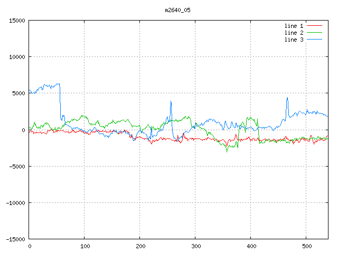This screenshot has height=253, width=338.
Task: Click the -5000 y-axis tick label
Action: 17,166
